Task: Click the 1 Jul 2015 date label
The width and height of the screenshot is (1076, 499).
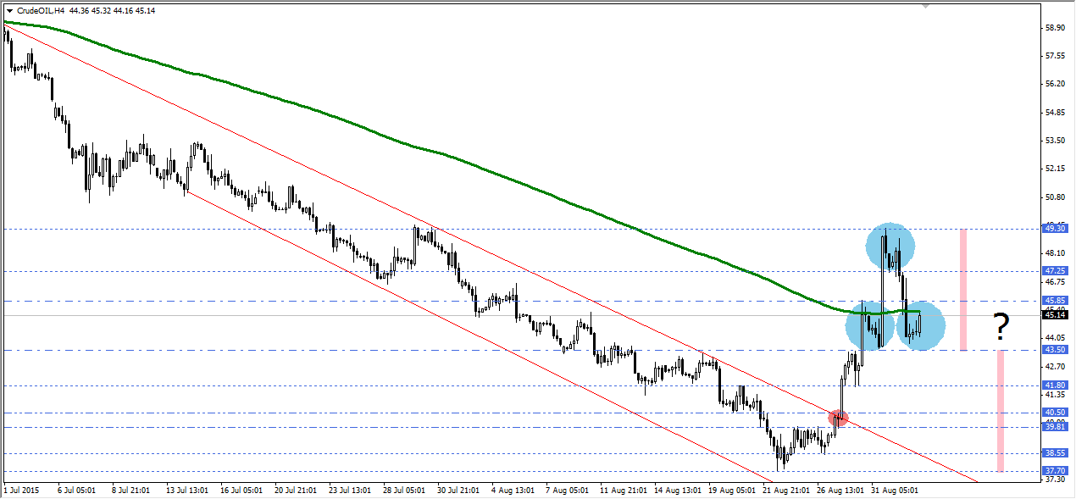Action: pyautogui.click(x=20, y=490)
